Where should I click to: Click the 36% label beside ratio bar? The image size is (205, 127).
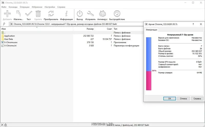pos(154,71)
